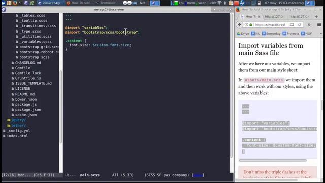The image size is (325, 183).
Task: Reload the current Firefox page
Action: [300, 25]
